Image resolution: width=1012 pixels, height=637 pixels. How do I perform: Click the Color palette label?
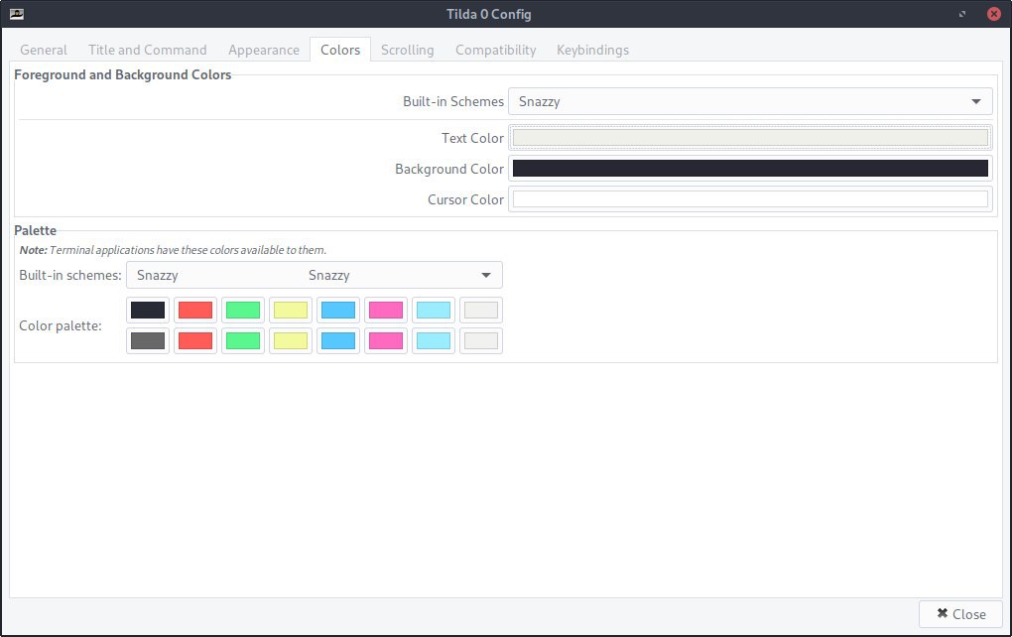(x=60, y=325)
